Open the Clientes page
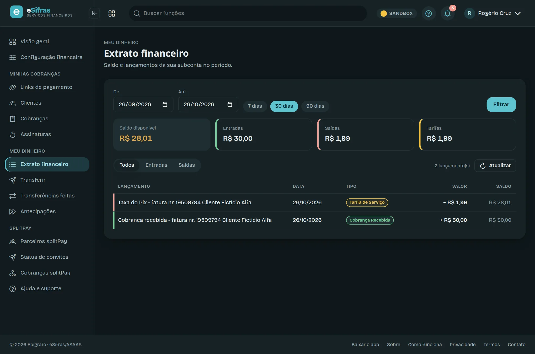The width and height of the screenshot is (535, 354). pos(47,103)
